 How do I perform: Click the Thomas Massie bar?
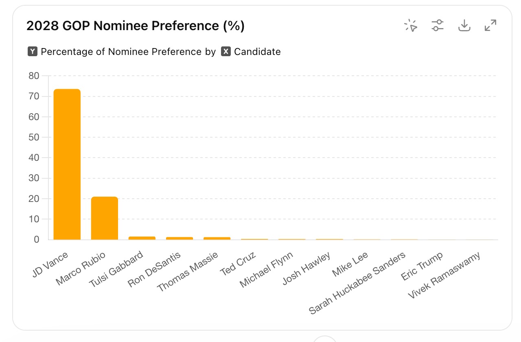[217, 238]
